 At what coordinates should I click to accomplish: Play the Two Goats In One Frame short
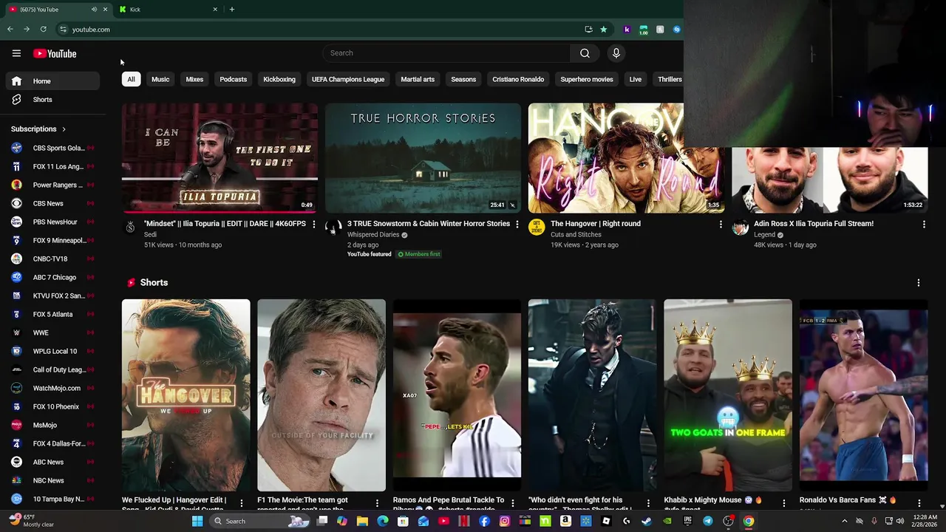[x=727, y=395]
